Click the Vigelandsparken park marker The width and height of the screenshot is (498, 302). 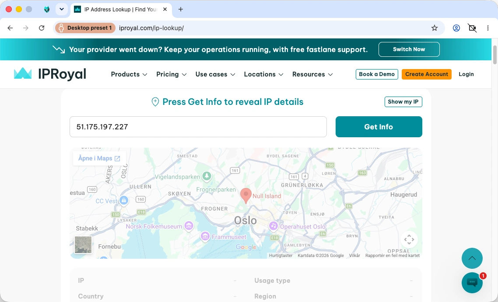(207, 176)
